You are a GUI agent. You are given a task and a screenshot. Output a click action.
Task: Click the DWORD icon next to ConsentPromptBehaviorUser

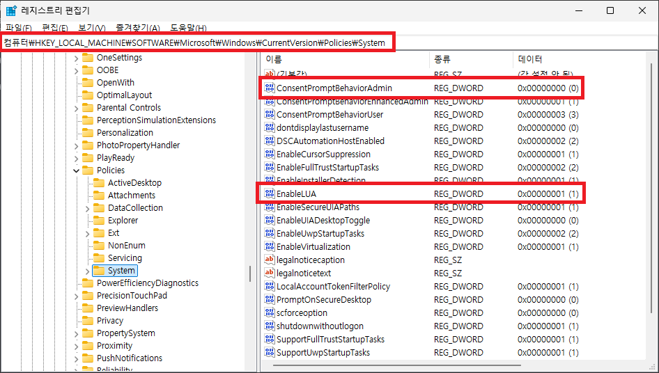pyautogui.click(x=270, y=114)
